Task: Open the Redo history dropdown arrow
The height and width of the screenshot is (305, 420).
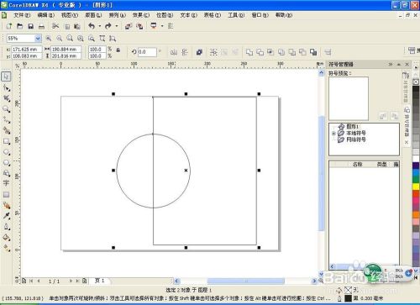Action: coord(117,26)
